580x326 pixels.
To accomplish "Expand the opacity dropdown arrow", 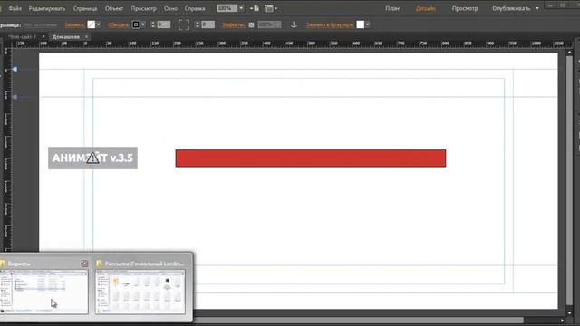I will point(278,24).
